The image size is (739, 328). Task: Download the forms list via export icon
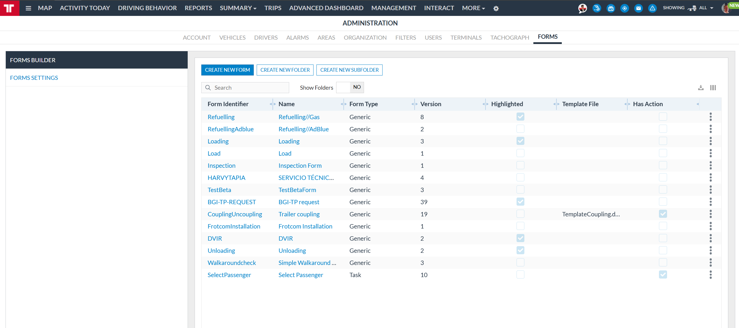(701, 88)
